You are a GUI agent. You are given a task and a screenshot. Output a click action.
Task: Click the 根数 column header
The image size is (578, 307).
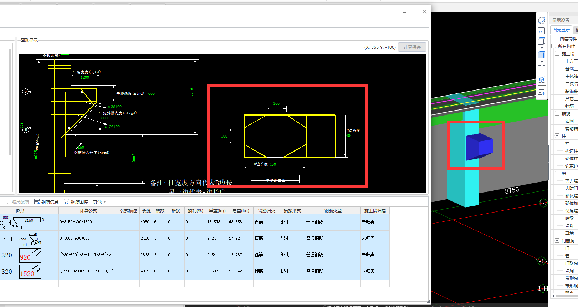(160, 211)
